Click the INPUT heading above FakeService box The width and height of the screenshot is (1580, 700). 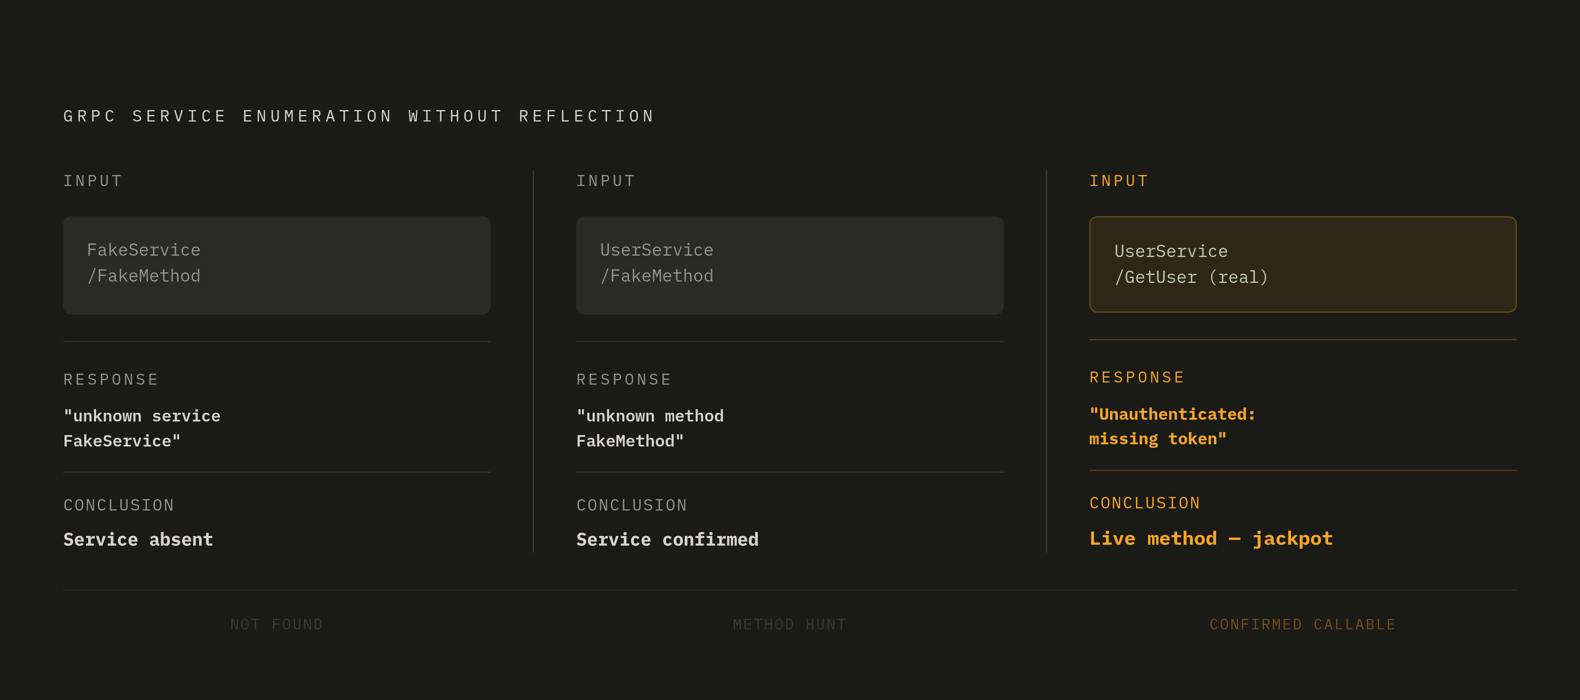(93, 181)
